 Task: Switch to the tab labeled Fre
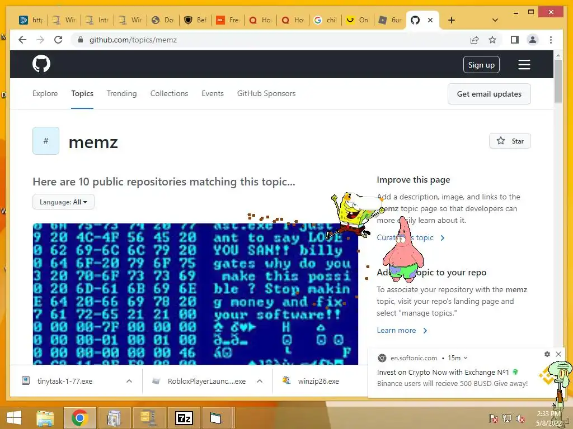click(227, 20)
